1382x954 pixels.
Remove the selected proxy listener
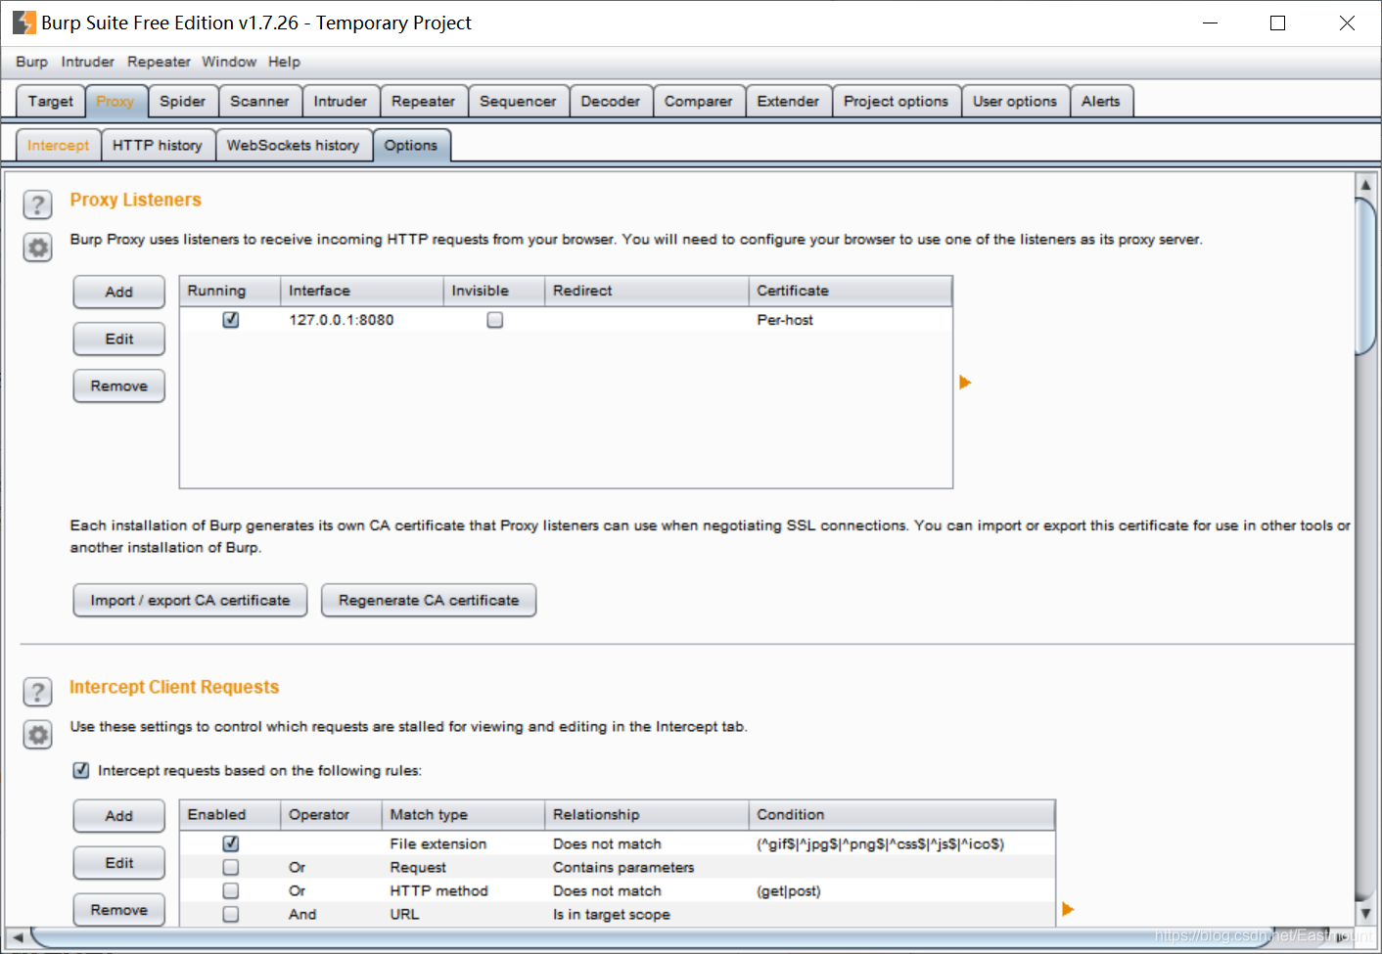click(119, 386)
